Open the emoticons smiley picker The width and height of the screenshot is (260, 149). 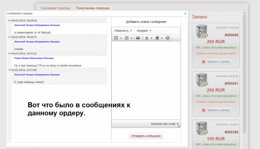[168, 38]
